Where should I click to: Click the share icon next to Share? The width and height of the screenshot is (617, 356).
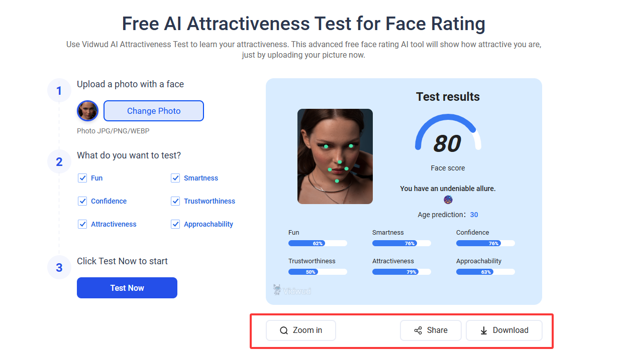(418, 330)
